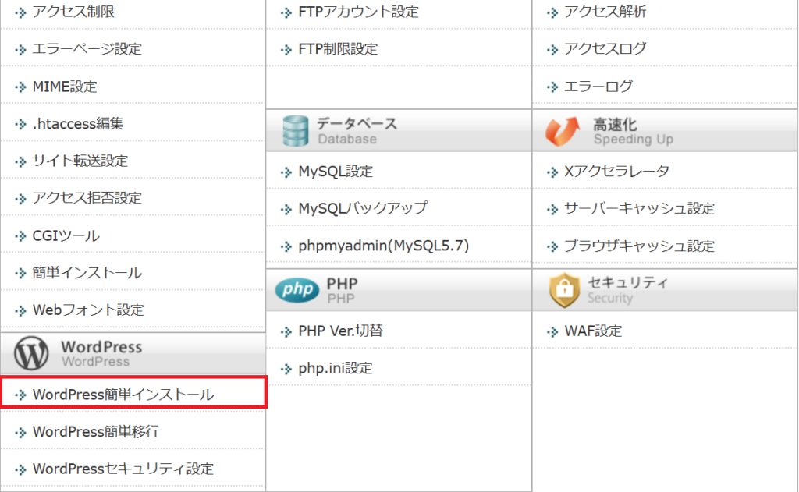Click the PHP section header text
The width and height of the screenshot is (799, 492).
coord(343,284)
